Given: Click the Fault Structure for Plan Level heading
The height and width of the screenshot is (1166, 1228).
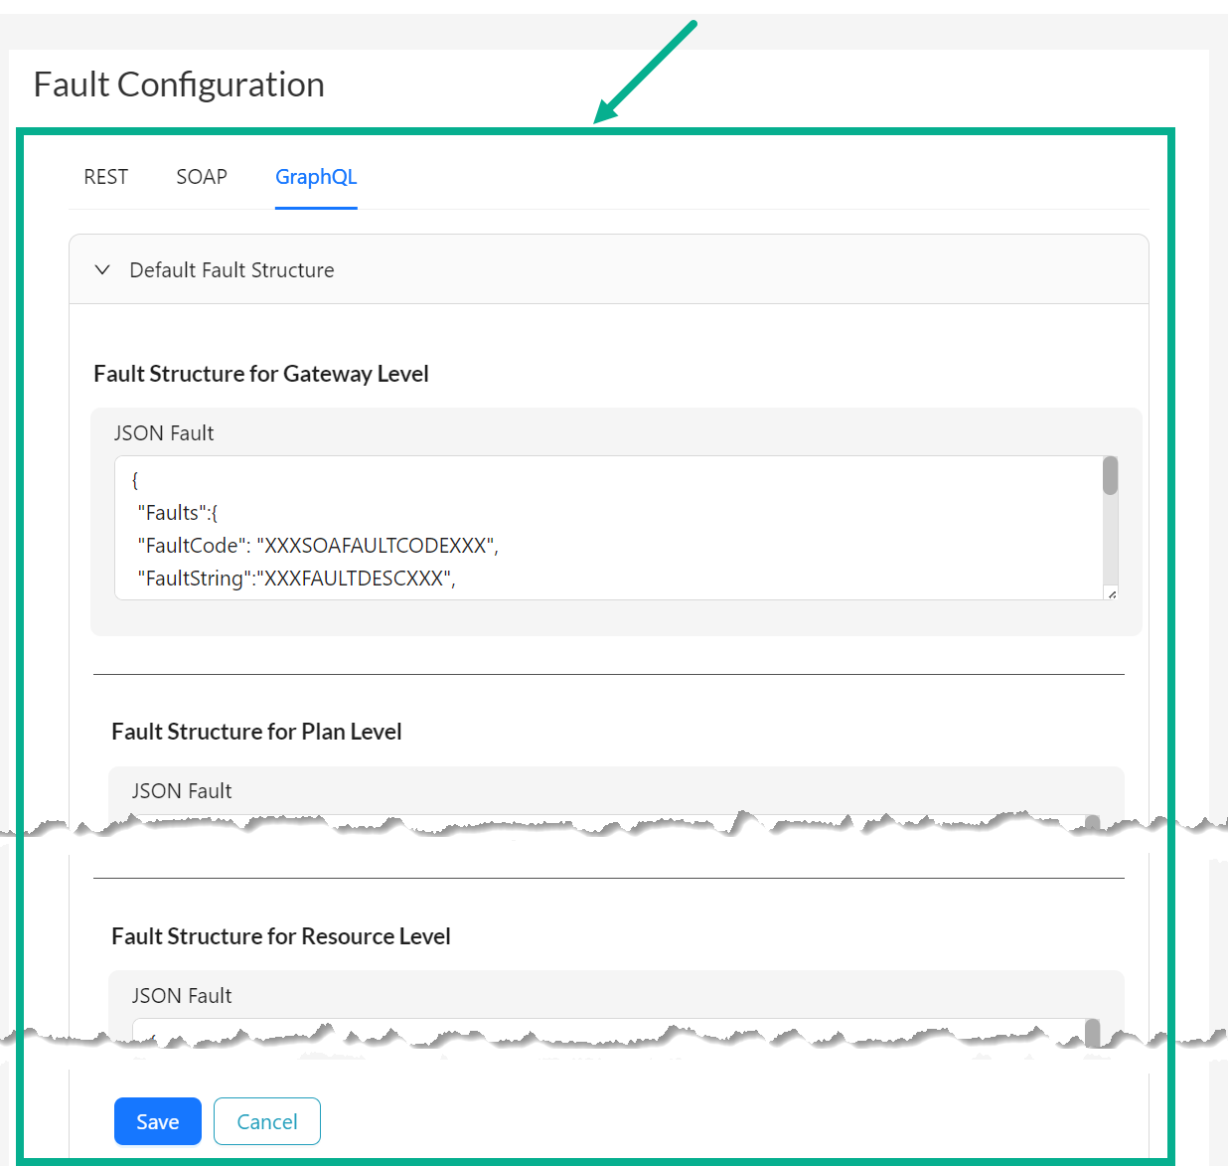Looking at the screenshot, I should coord(256,732).
